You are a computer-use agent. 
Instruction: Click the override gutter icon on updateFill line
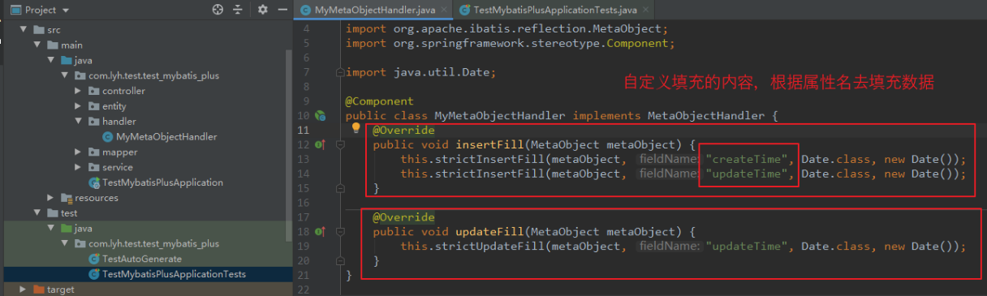(x=320, y=232)
